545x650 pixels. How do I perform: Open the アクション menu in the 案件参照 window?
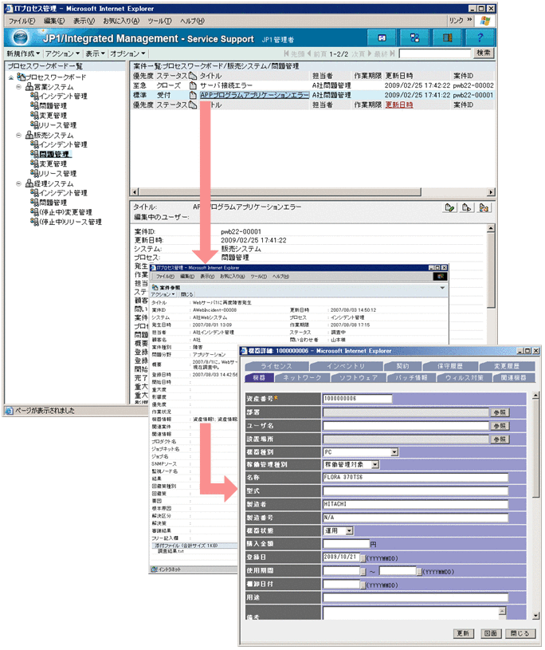point(163,294)
